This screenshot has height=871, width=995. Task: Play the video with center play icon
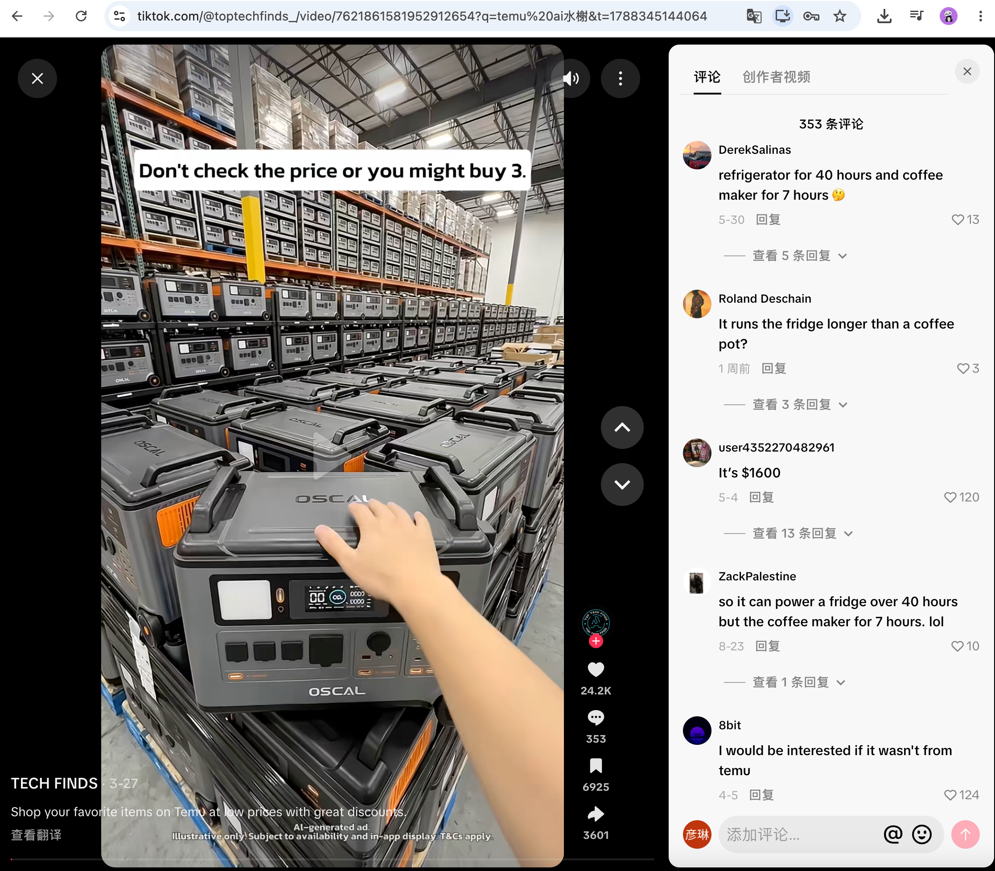tap(333, 456)
